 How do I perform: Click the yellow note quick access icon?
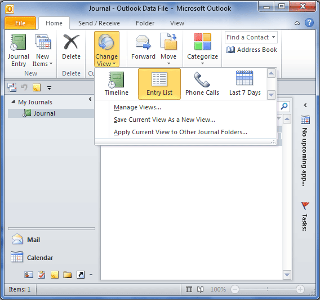click(37, 87)
